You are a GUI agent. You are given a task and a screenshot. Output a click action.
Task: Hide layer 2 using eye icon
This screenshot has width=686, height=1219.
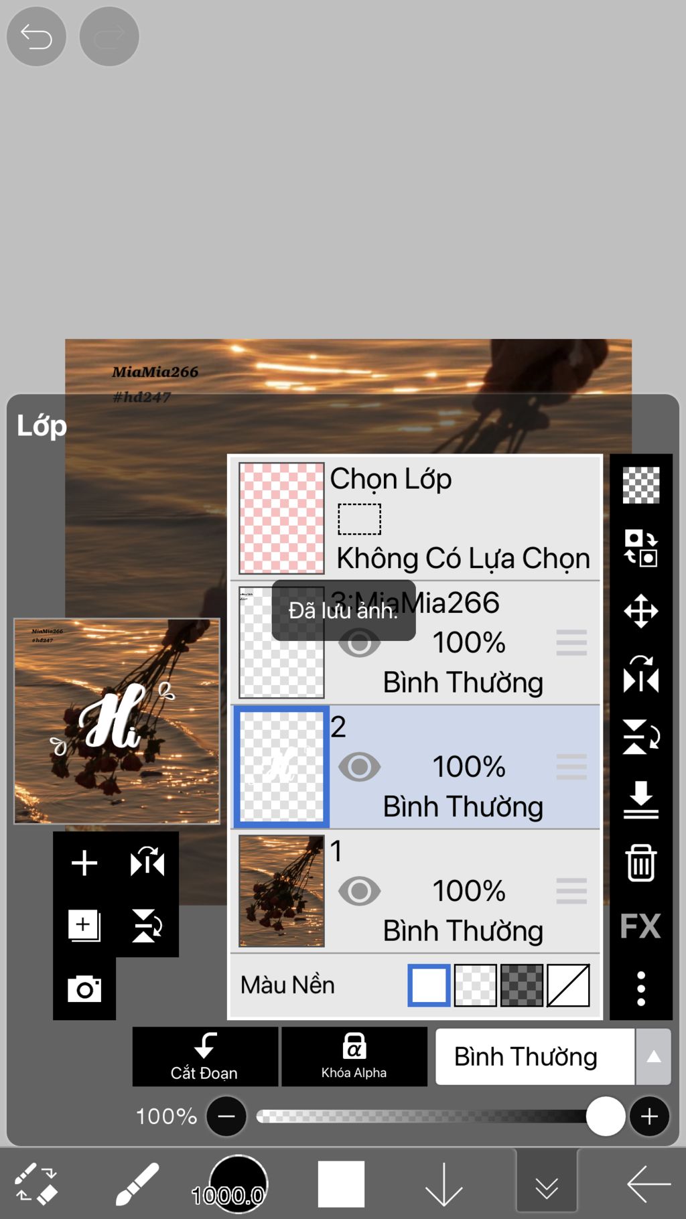click(x=359, y=767)
